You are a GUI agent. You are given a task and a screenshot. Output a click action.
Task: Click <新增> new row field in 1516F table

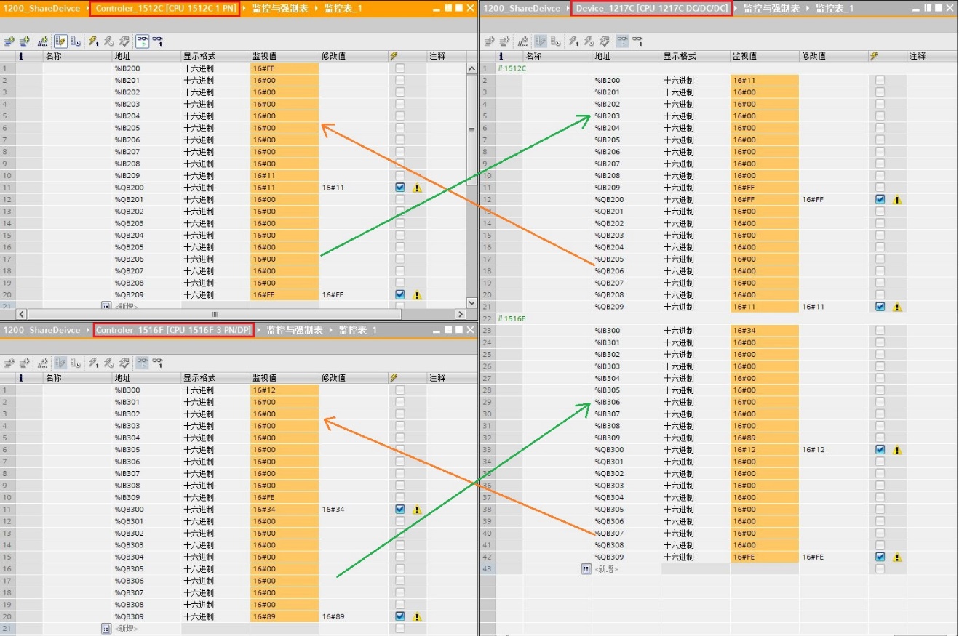point(126,628)
